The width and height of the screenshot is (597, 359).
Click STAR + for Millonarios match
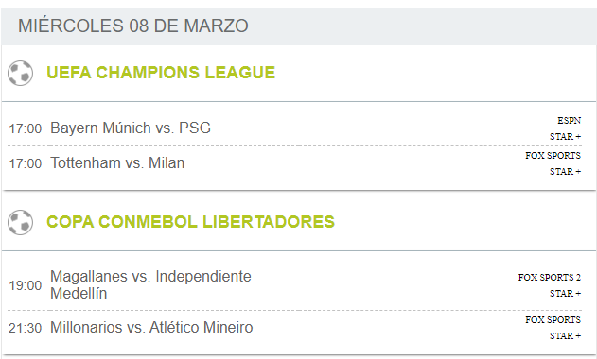[566, 335]
